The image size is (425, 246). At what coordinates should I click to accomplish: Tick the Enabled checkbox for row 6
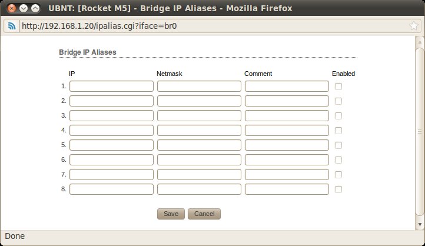(338, 160)
